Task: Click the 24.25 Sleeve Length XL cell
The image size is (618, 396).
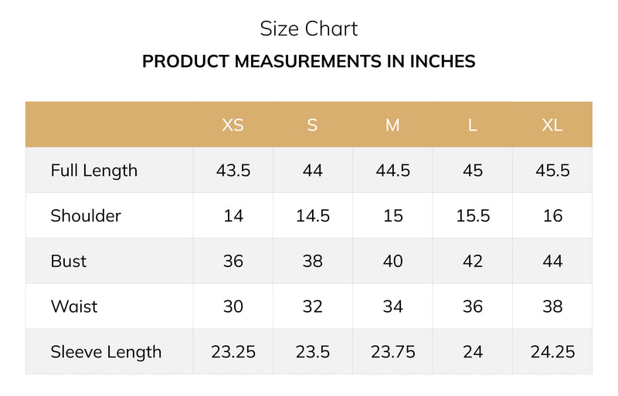Action: (x=552, y=352)
